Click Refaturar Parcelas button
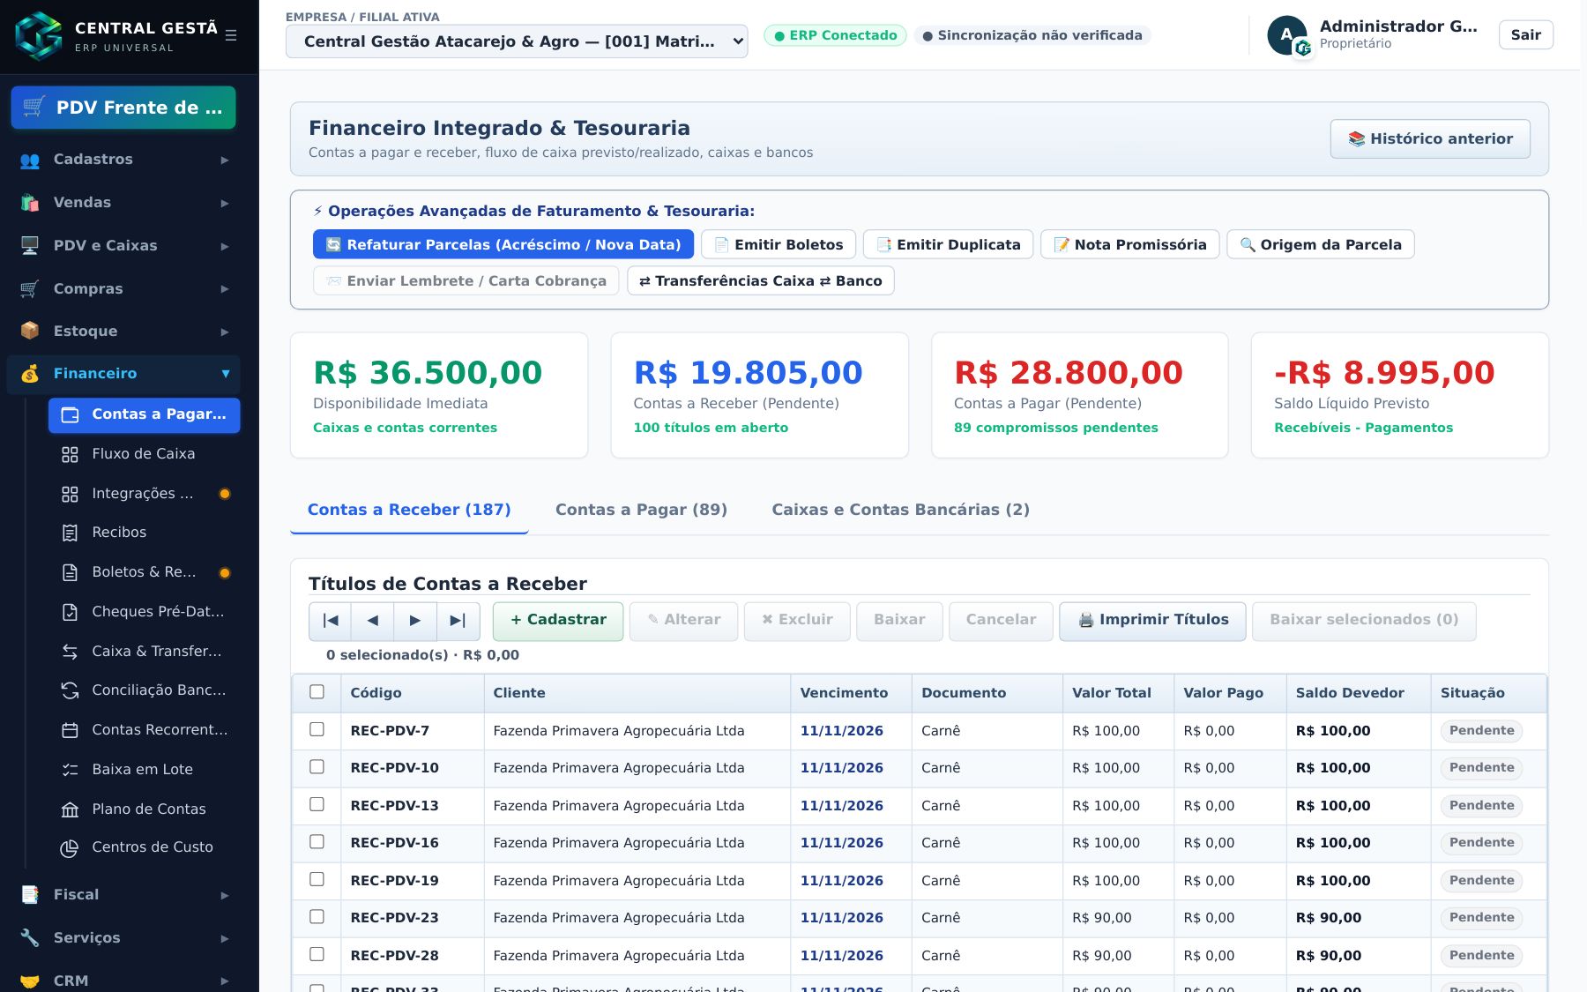 [x=503, y=245]
